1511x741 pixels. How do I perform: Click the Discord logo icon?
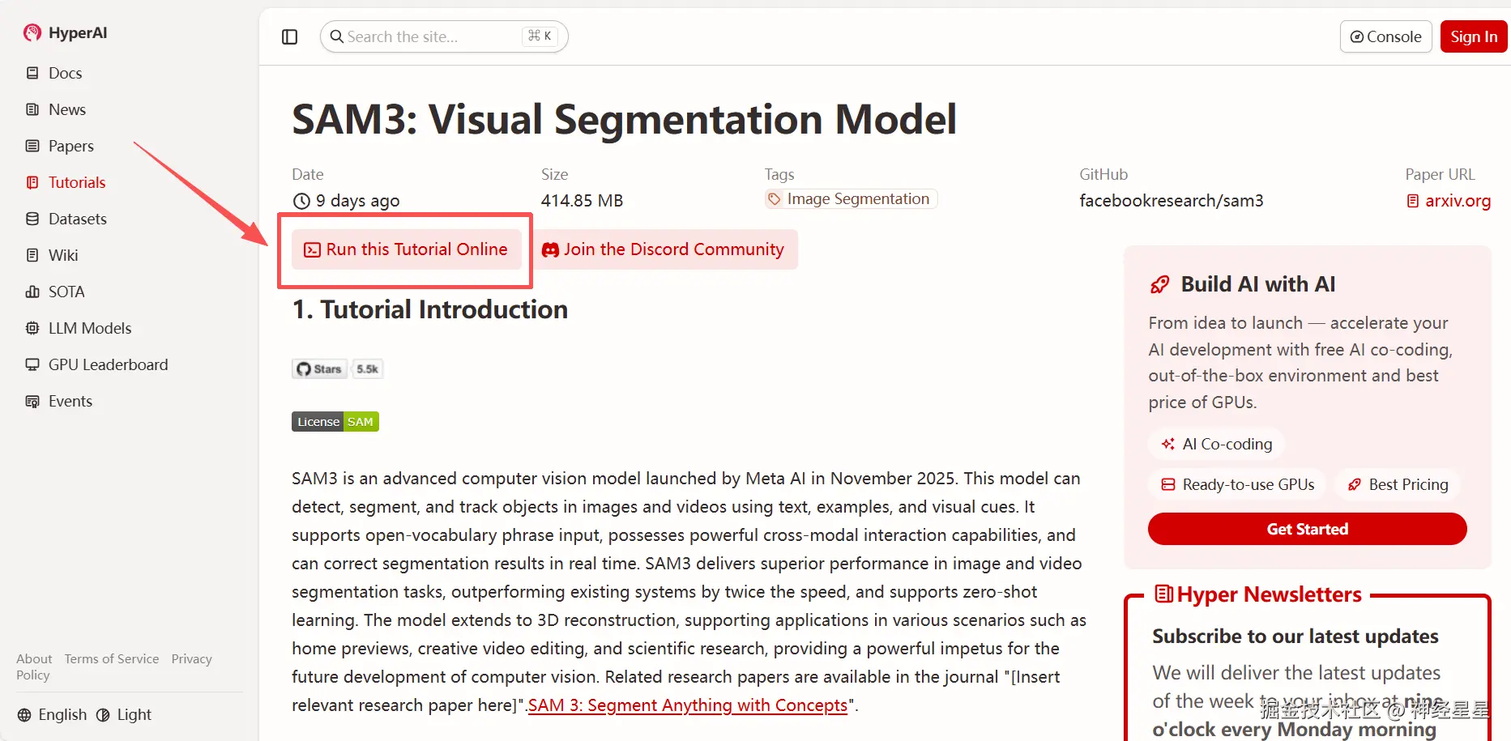coord(551,249)
